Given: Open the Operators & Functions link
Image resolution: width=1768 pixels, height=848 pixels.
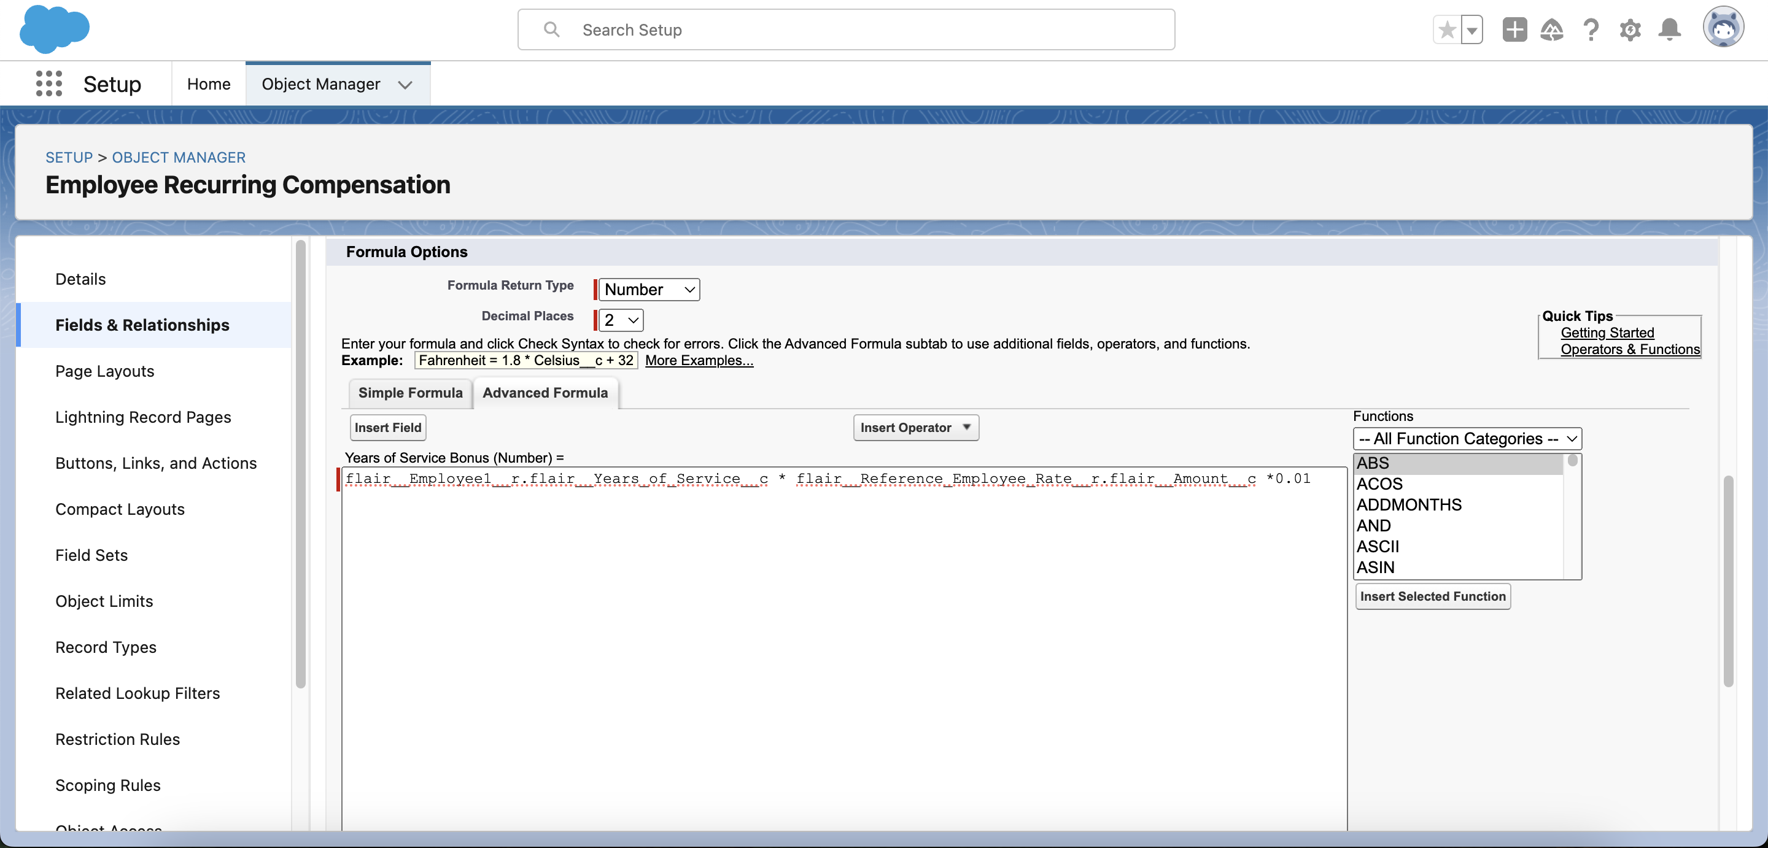Looking at the screenshot, I should 1629,349.
